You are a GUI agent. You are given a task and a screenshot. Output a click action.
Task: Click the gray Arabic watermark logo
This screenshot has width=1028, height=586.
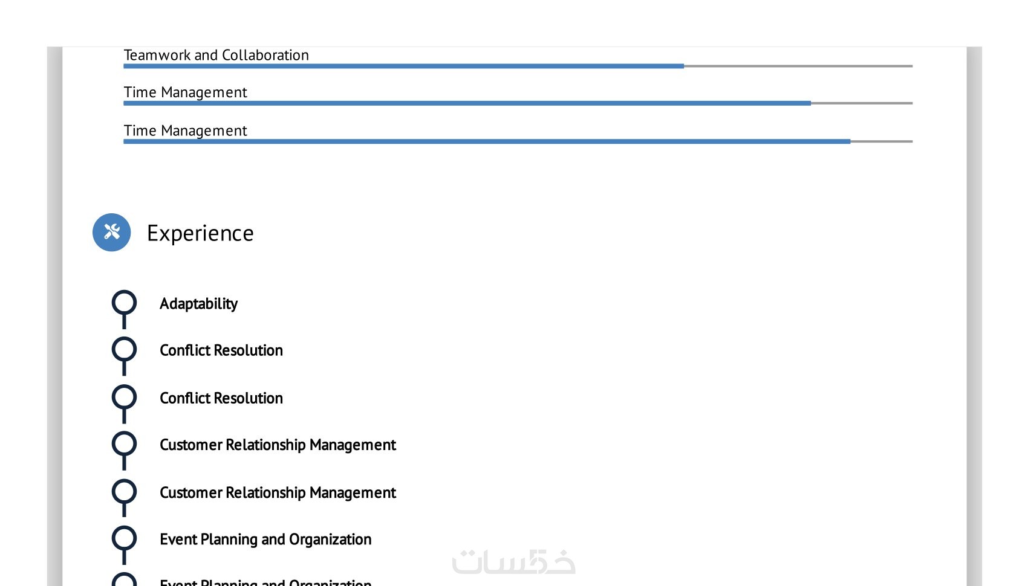[513, 562]
